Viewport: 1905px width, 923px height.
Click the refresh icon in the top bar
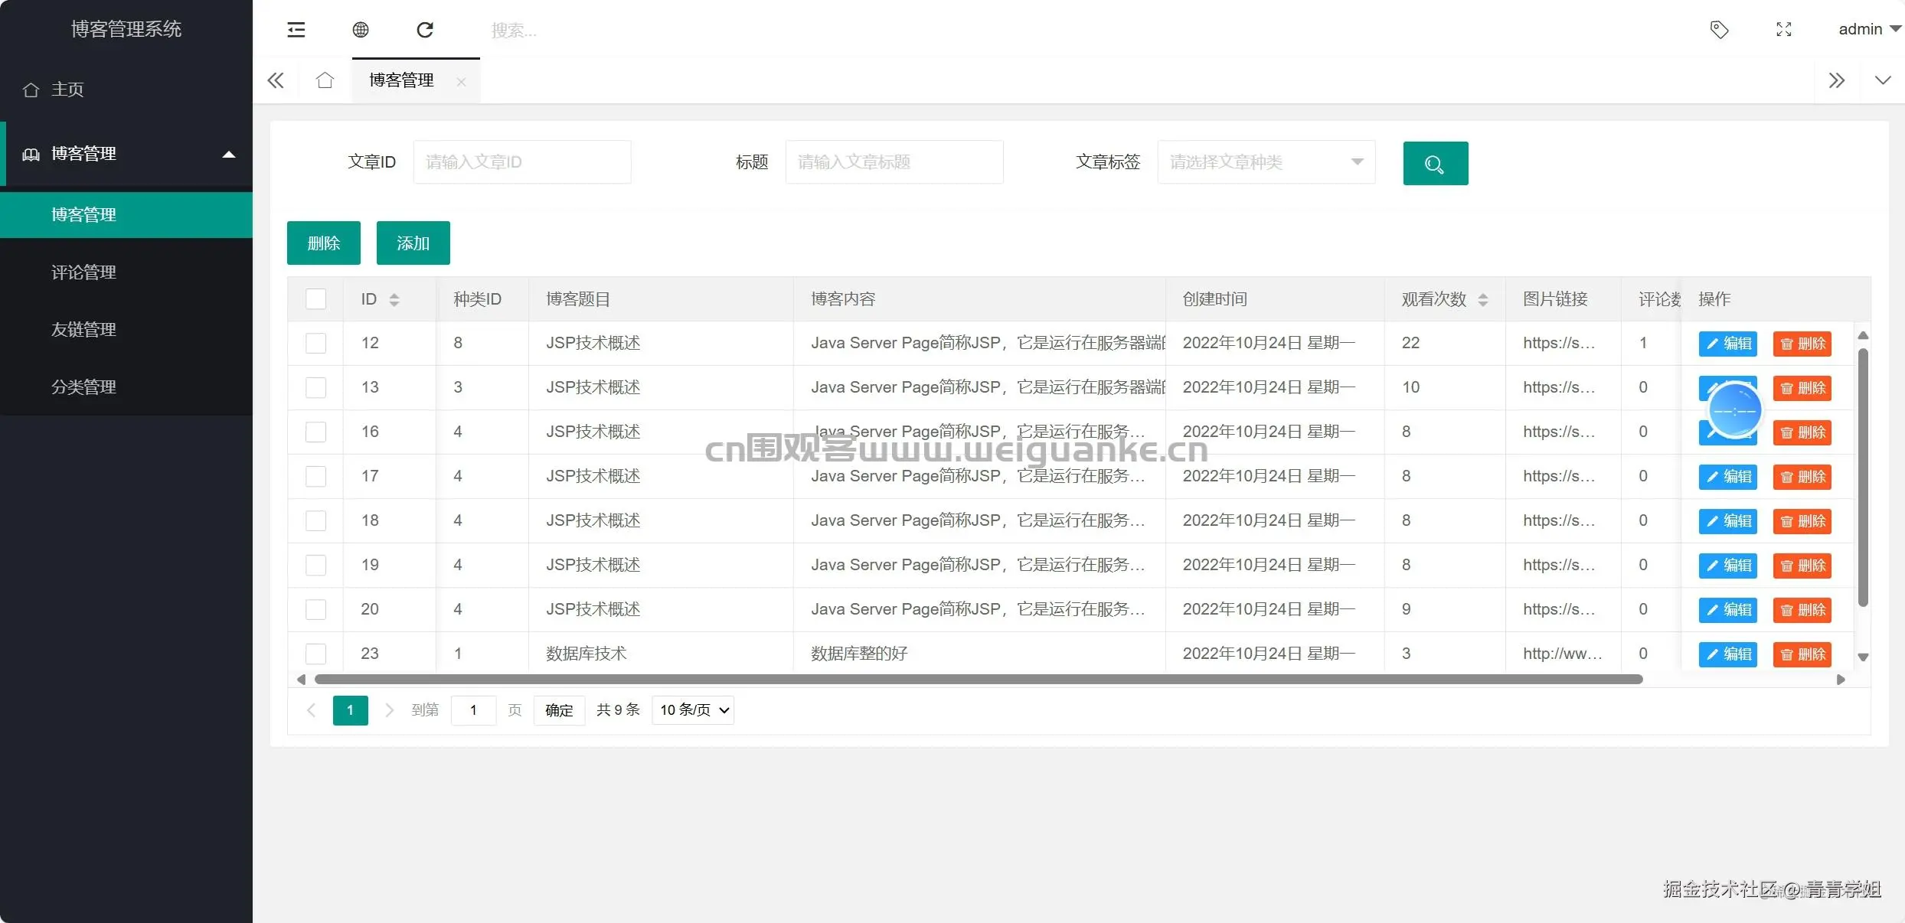(x=425, y=30)
